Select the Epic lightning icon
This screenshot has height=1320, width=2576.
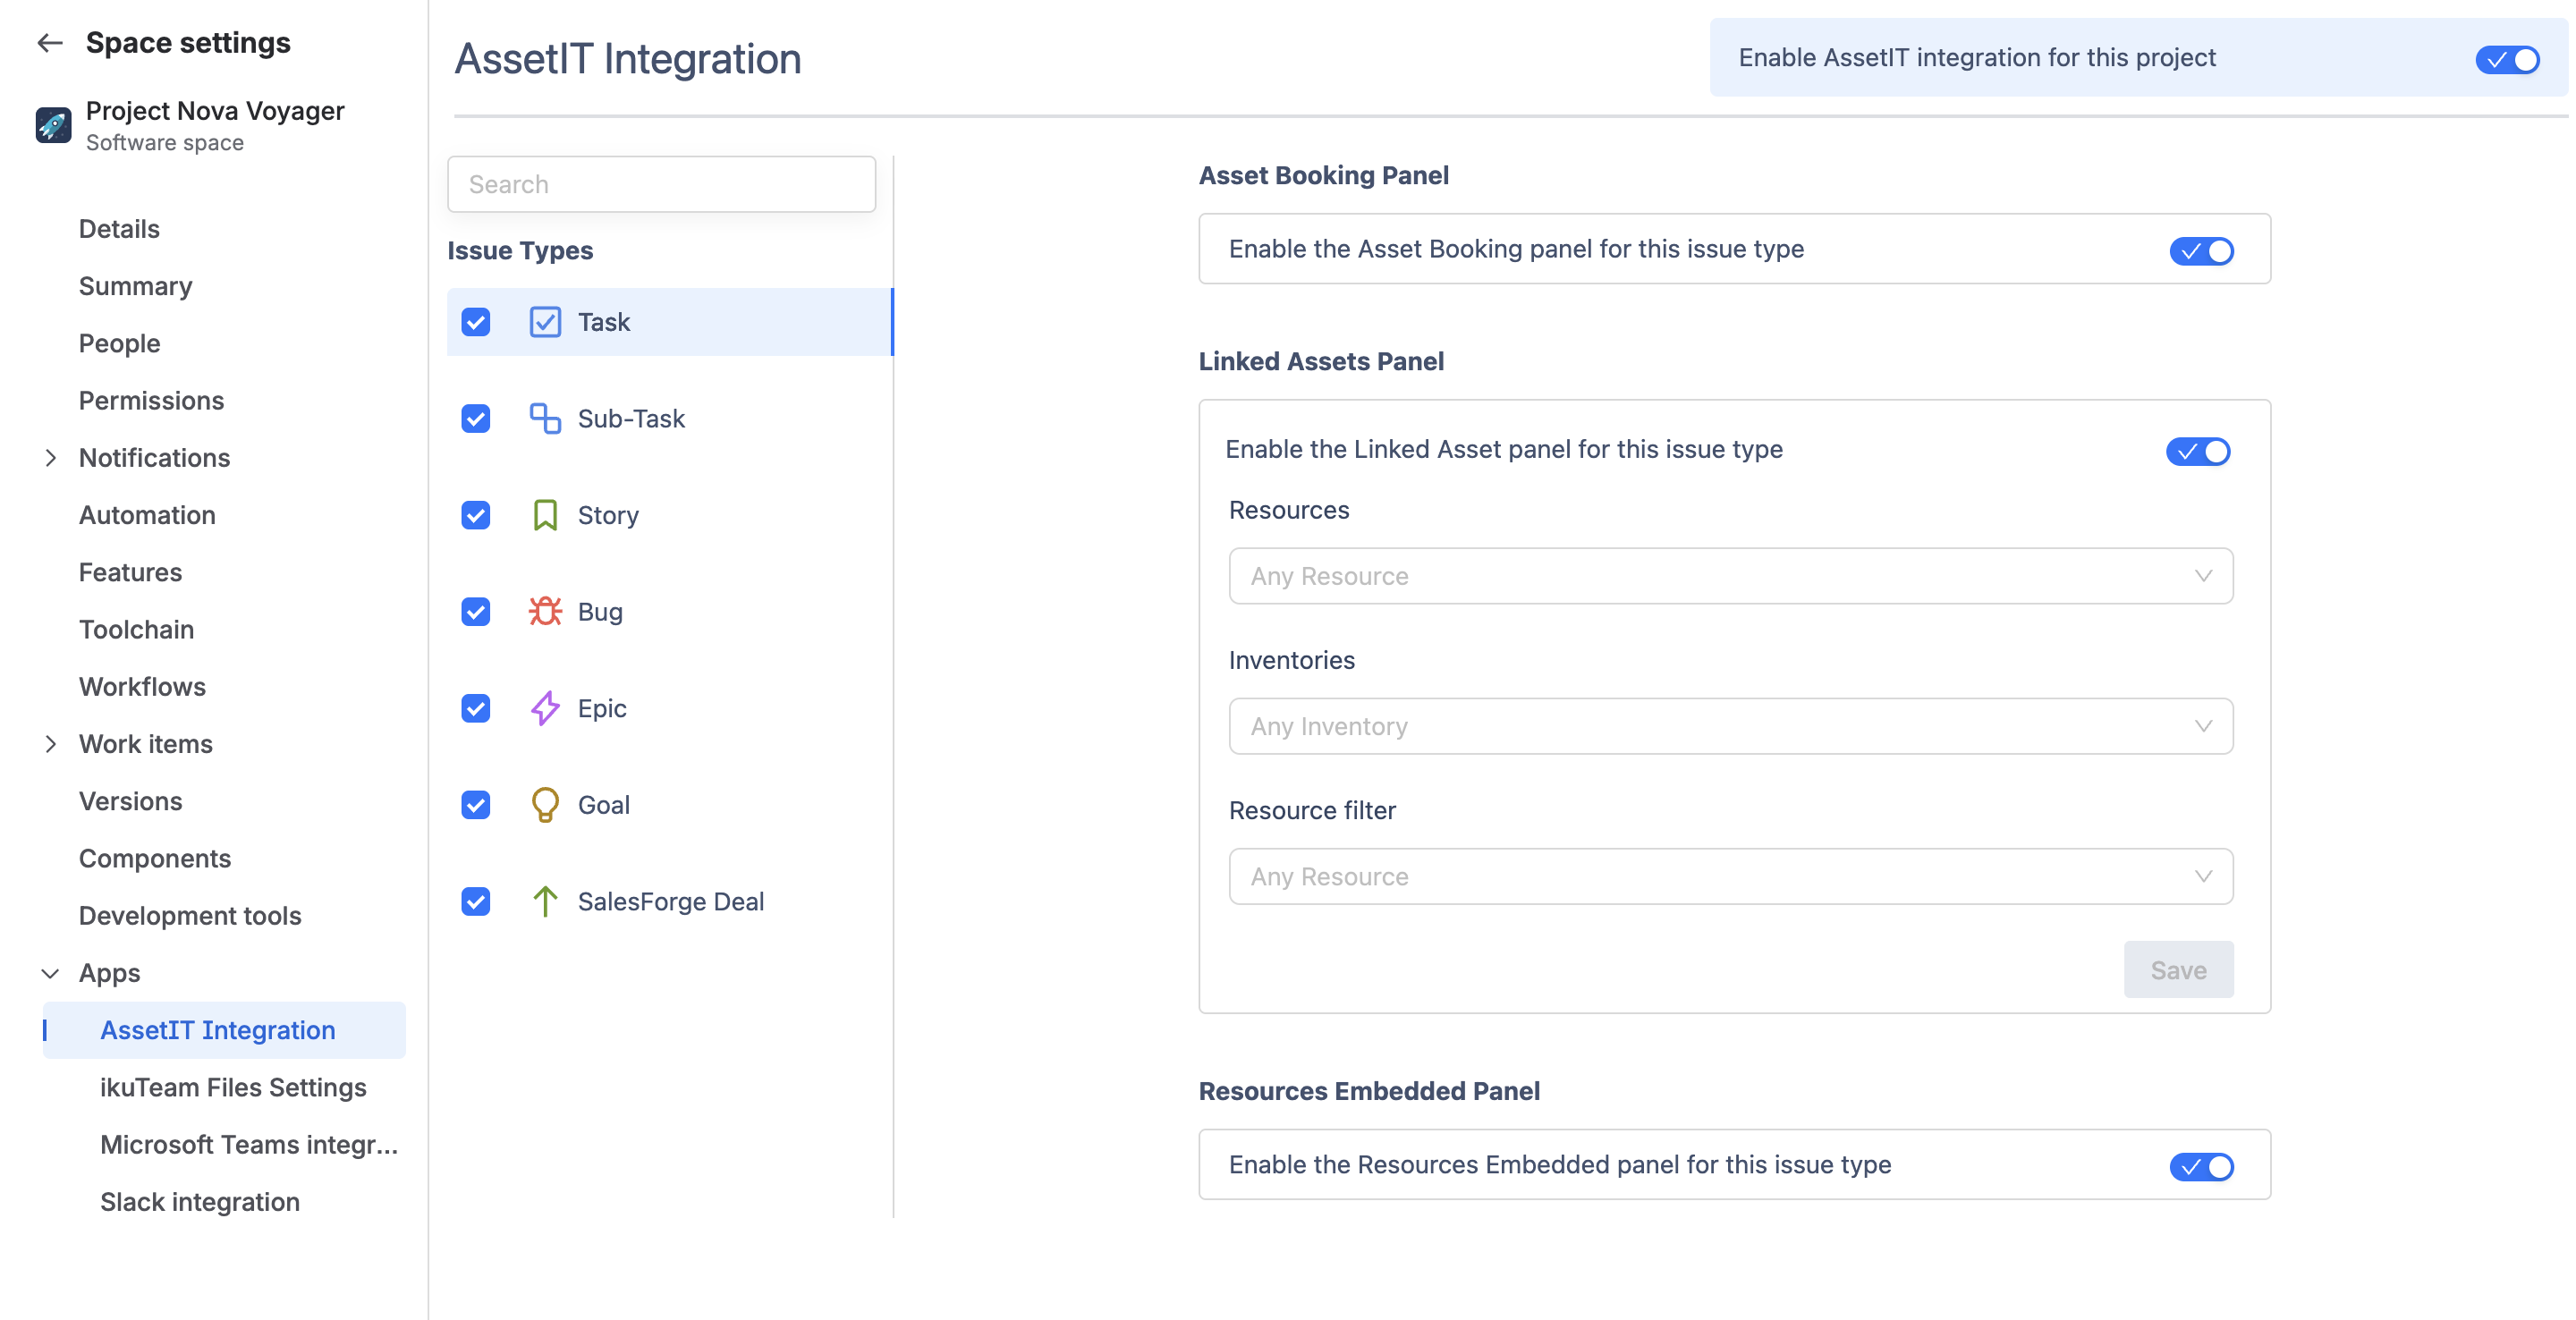pos(544,708)
